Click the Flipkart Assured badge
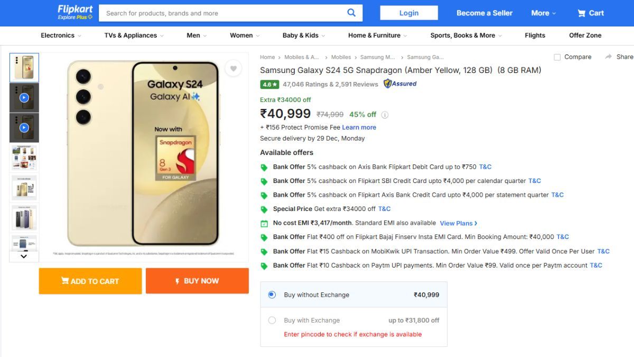 pyautogui.click(x=400, y=84)
